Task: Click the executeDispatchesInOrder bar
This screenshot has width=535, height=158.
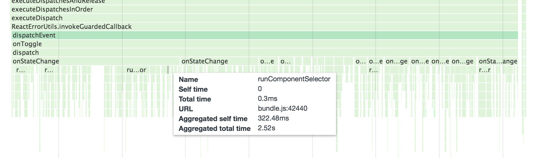Action: [52, 10]
